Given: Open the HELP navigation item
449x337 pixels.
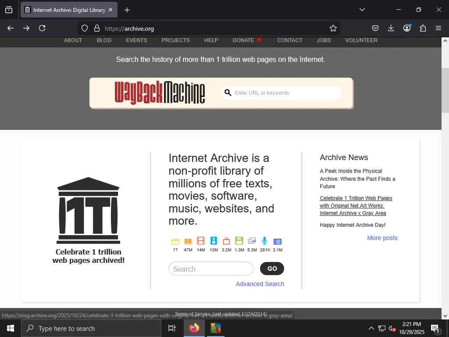Looking at the screenshot, I should tap(211, 40).
